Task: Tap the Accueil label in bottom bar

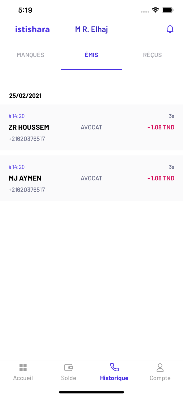Action: [x=23, y=378]
